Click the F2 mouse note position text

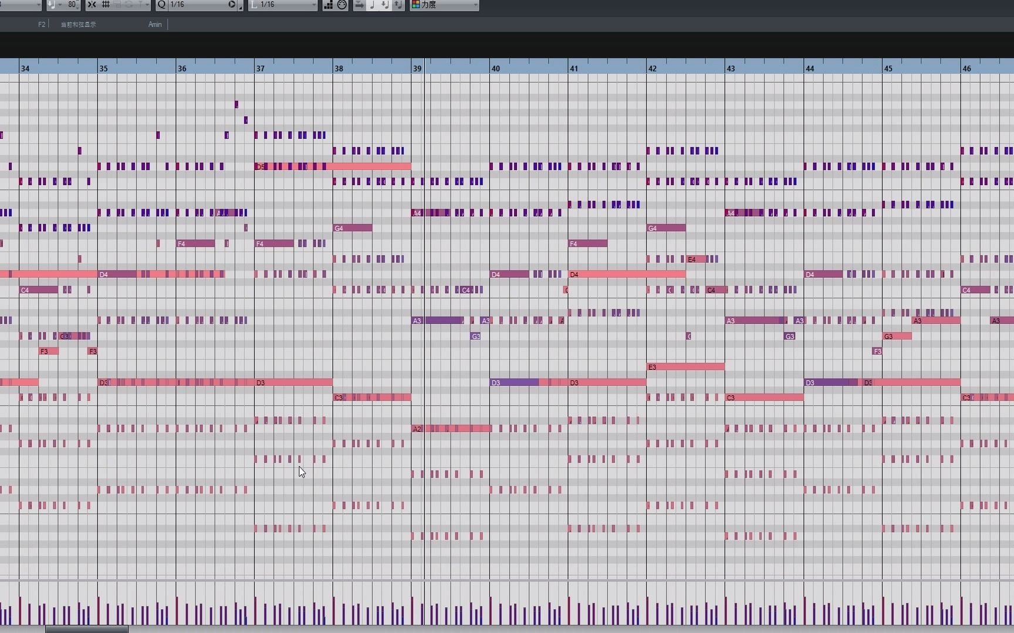tap(42, 24)
